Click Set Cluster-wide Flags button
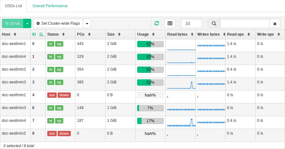Image resolution: width=285 pixels, height=149 pixels. coord(58,23)
